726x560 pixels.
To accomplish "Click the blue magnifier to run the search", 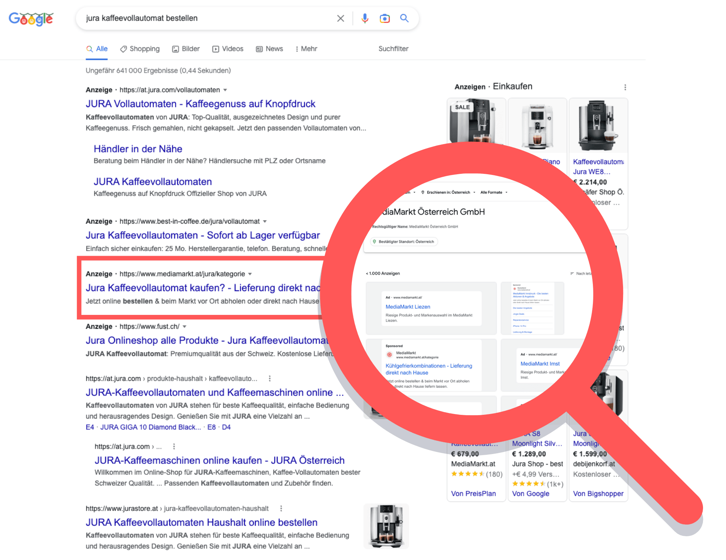I will pyautogui.click(x=404, y=18).
